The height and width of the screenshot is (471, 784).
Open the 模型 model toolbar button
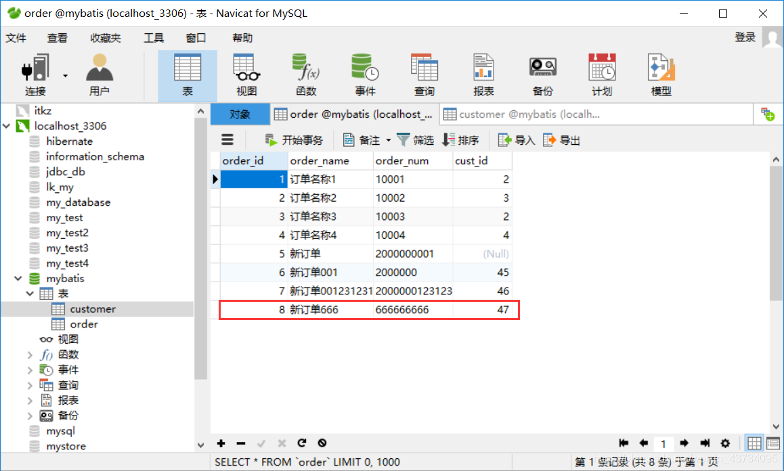(x=661, y=75)
